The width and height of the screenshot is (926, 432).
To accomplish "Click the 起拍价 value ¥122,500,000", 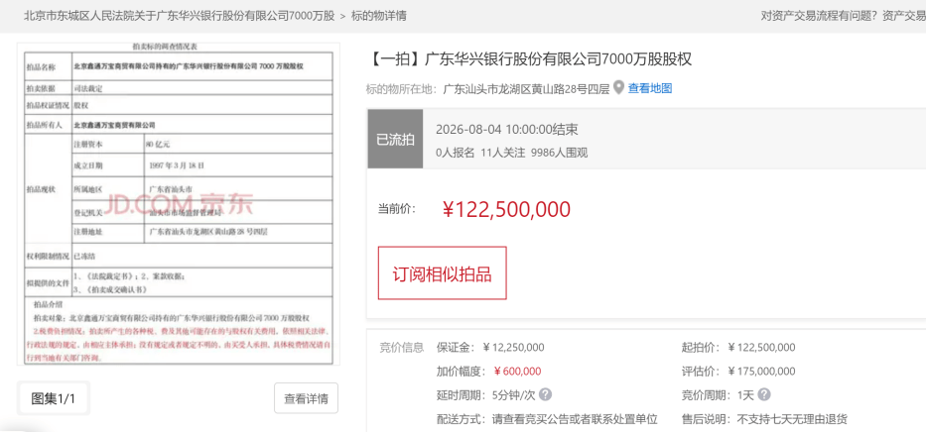I will point(762,348).
